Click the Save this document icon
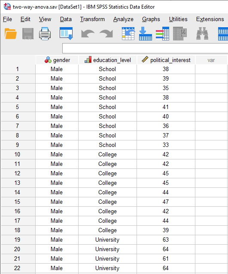Viewport: 228px width, 274px height. (28, 34)
